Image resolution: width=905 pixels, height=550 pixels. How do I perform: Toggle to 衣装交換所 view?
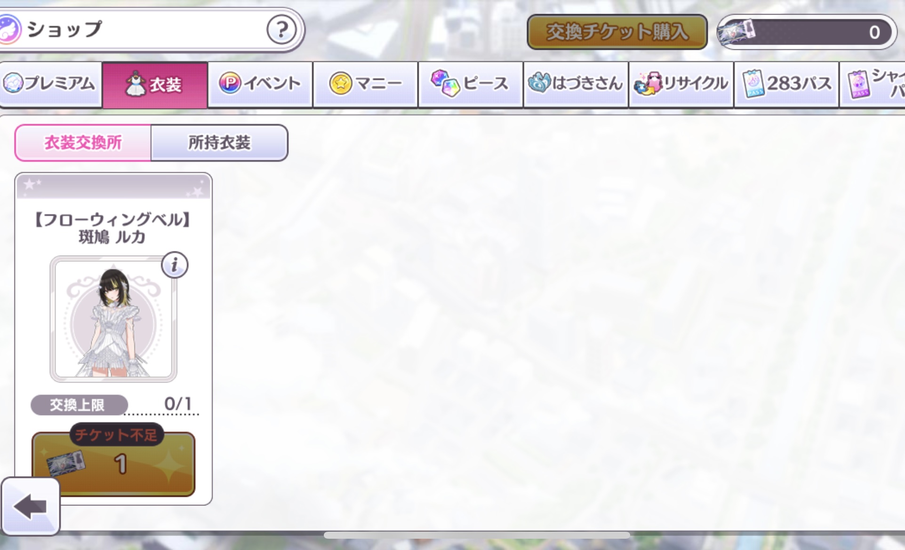pos(83,143)
